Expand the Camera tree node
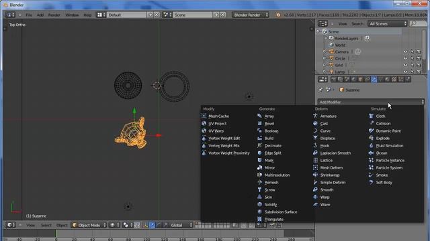This screenshot has width=430, height=241. (325, 52)
